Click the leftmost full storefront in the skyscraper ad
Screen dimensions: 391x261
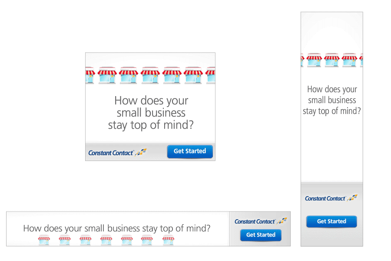click(314, 60)
